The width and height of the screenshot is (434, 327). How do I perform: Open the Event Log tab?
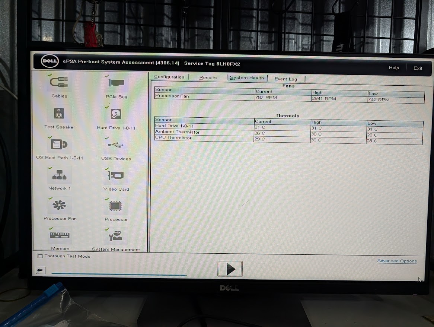click(285, 79)
